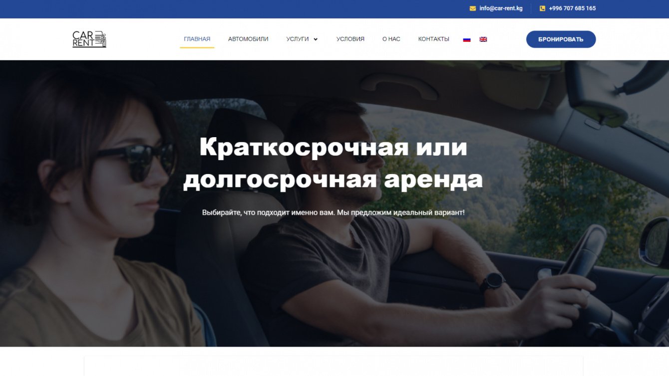Click the white card below the hero
The image size is (669, 376).
tap(334, 366)
